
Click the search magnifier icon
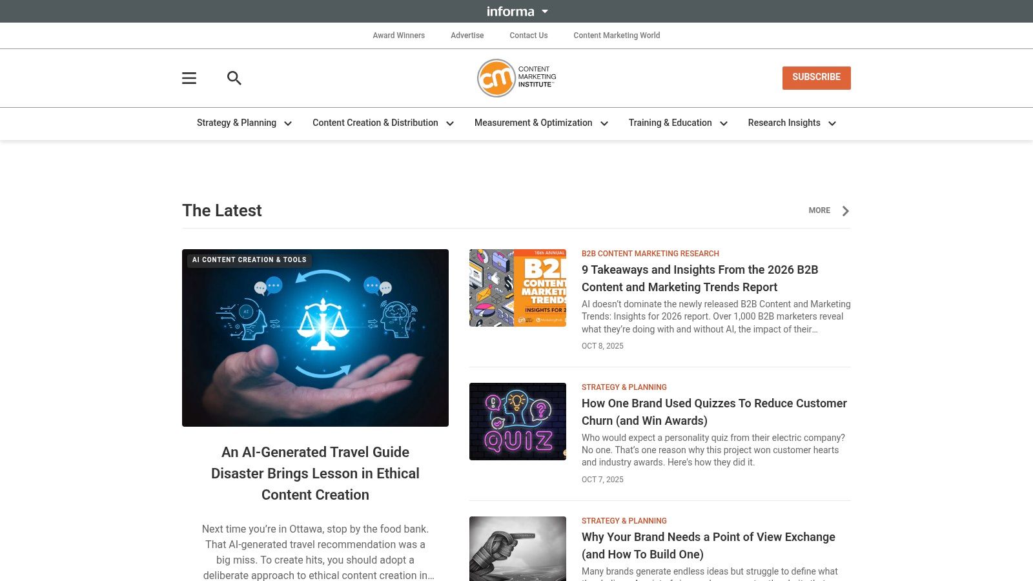(234, 78)
